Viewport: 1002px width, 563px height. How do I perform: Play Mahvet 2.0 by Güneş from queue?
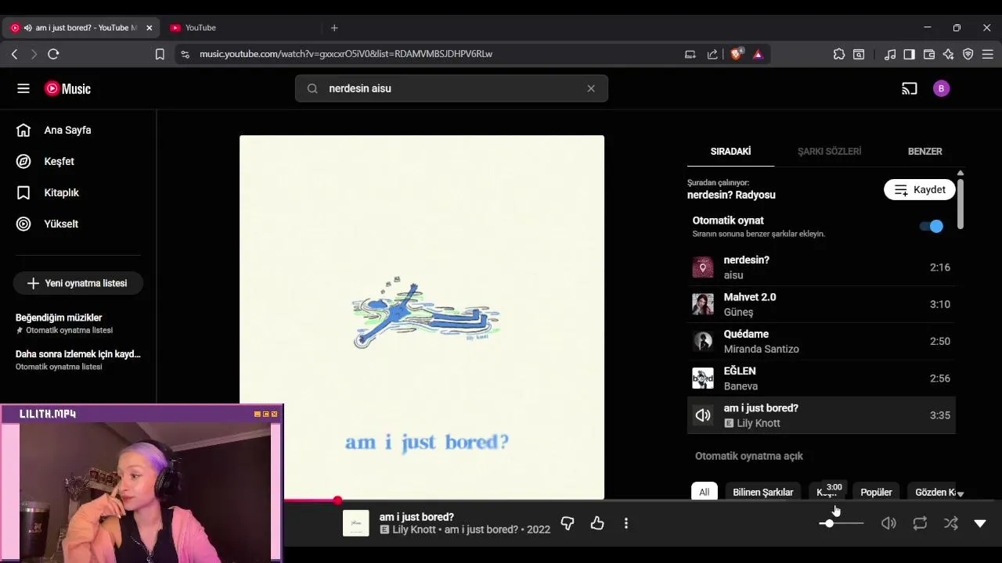click(x=821, y=304)
